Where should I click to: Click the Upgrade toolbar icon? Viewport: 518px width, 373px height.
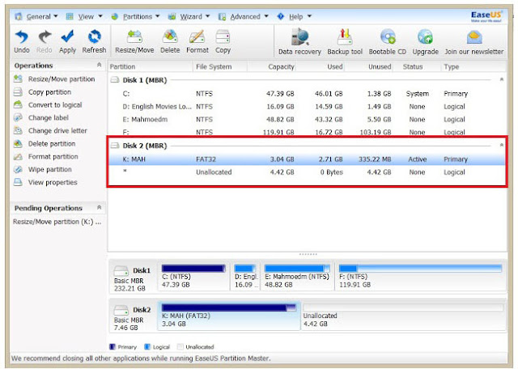pos(425,37)
